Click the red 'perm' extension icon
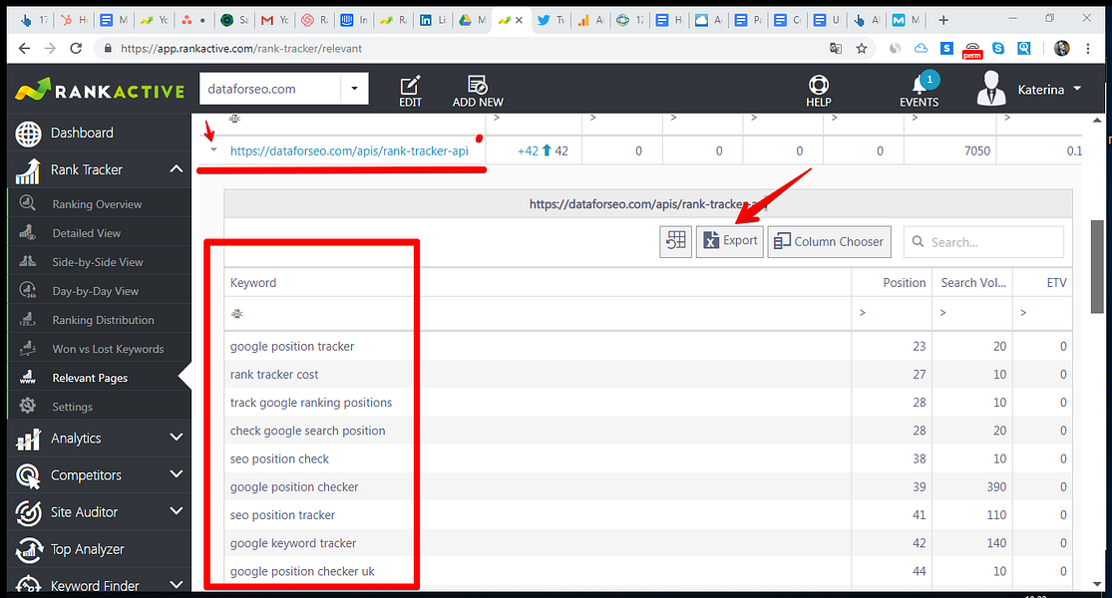This screenshot has height=598, width=1112. [x=972, y=50]
